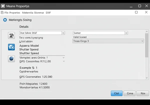
Task: Select the Apaera Model list entry
Action: coord(29,46)
